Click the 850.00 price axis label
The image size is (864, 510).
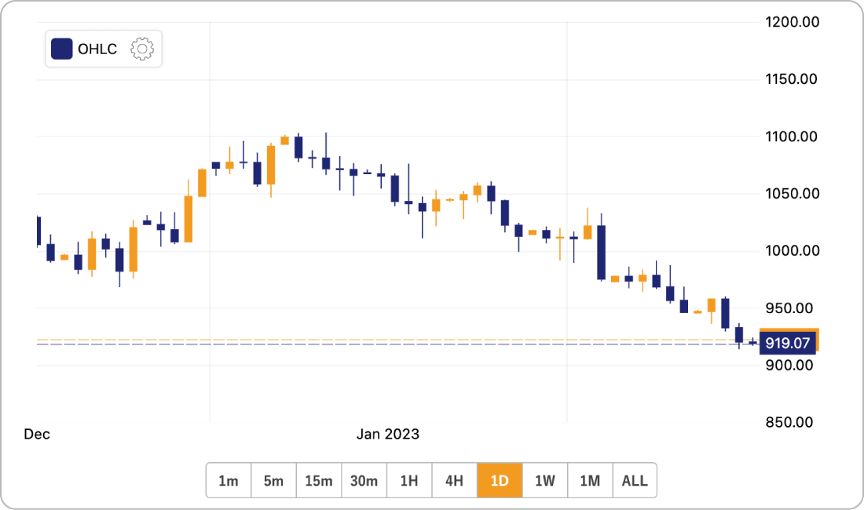[789, 423]
